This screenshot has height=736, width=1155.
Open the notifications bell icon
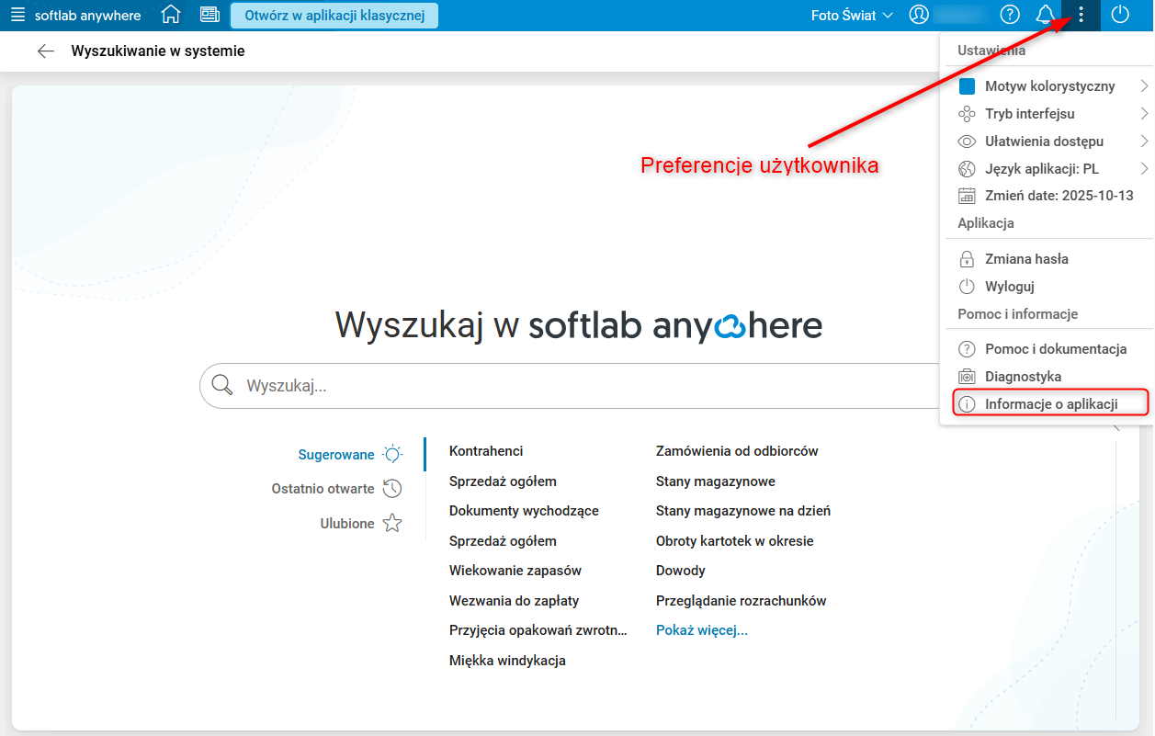1047,15
